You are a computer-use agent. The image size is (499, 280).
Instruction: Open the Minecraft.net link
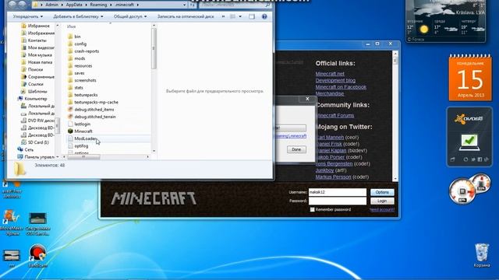tap(330, 74)
